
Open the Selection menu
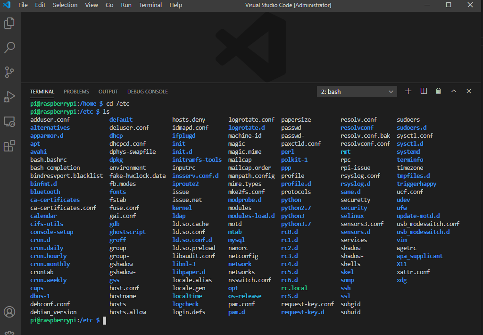tap(65, 5)
